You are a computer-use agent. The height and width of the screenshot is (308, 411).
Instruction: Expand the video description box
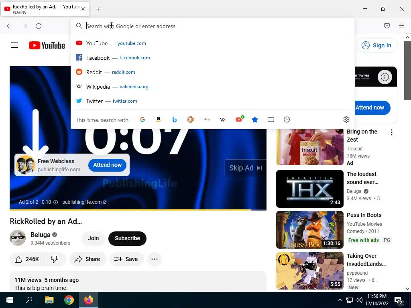[138, 282]
